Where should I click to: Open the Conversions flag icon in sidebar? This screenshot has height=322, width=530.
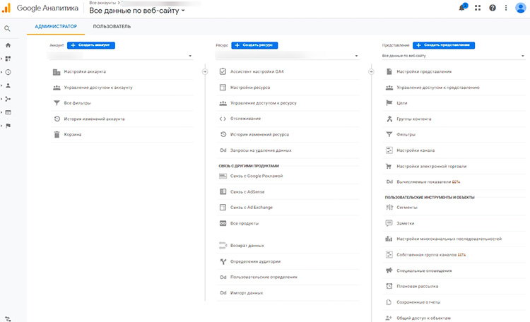(8, 126)
